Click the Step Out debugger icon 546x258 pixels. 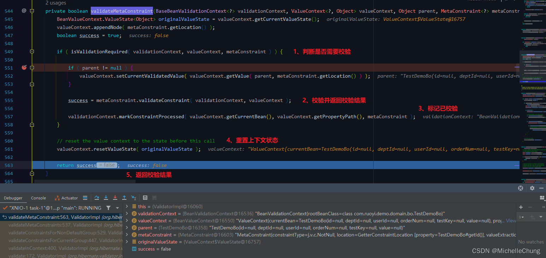point(124,198)
